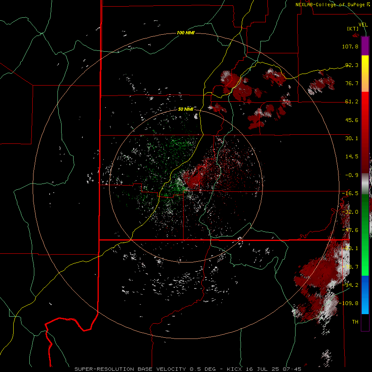The width and height of the screenshot is (372, 372).
Task: Click the 0.5 DEG elevation text
Action: coord(203,369)
